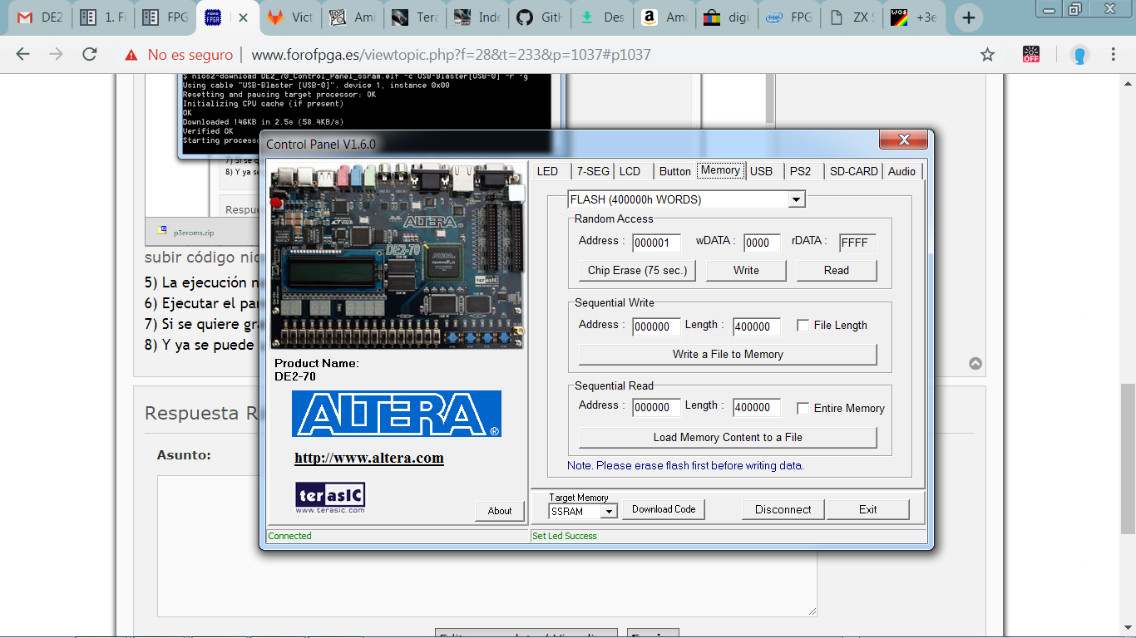Click the browser back arrow icon
Screen dimensions: 1136x638
22,55
